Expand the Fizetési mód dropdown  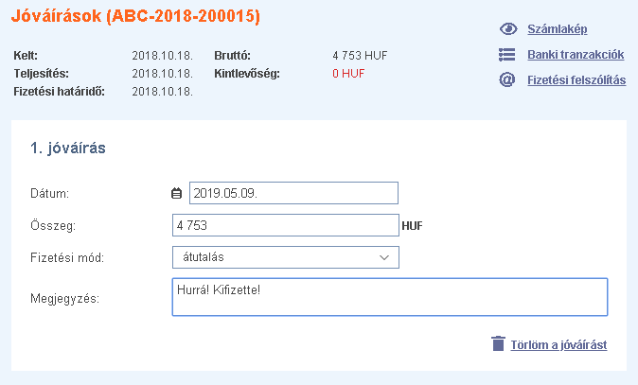[286, 257]
